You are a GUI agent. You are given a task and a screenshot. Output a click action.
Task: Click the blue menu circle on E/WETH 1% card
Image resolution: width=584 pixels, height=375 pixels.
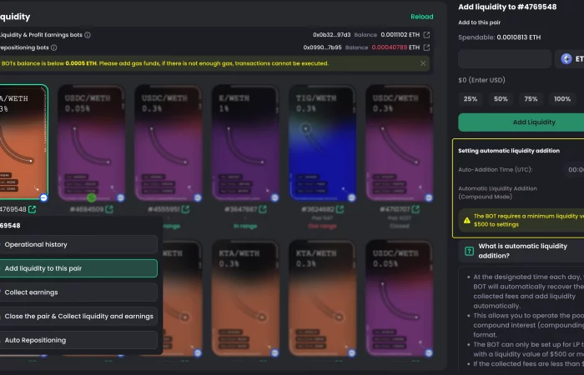pyautogui.click(x=274, y=198)
